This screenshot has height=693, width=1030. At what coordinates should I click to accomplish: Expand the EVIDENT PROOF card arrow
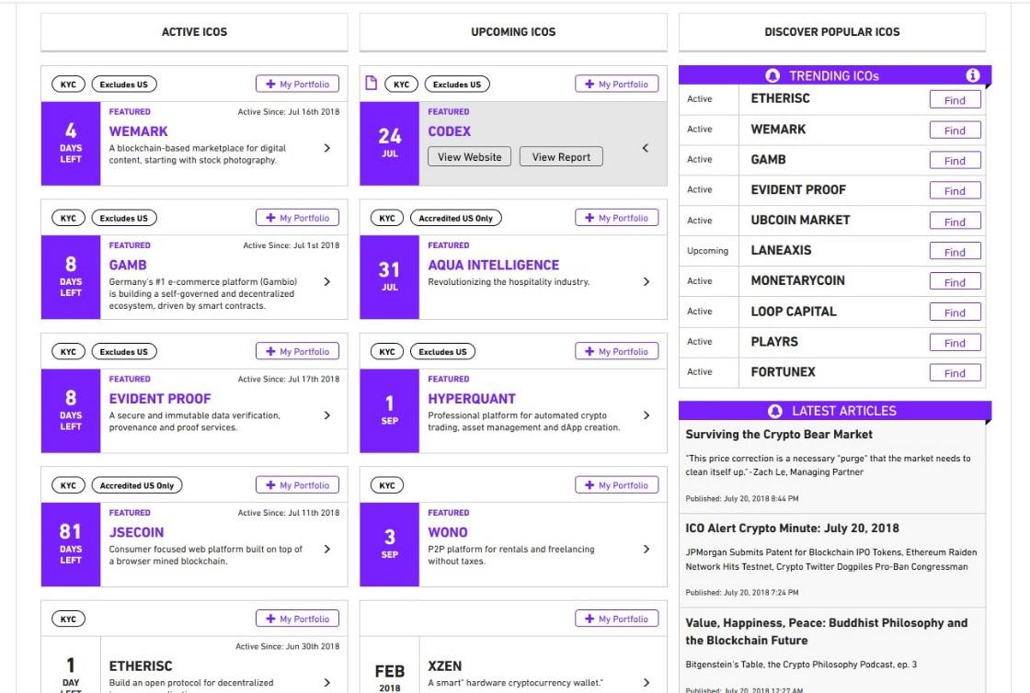(327, 415)
